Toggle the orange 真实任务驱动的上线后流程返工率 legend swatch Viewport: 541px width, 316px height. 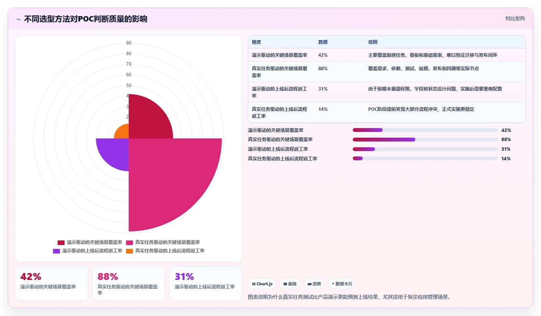coord(129,251)
